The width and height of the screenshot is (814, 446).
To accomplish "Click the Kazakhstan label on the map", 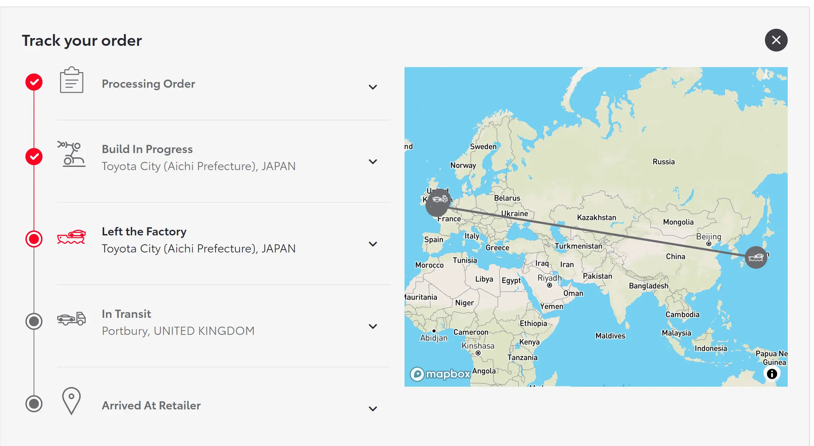I will [596, 217].
